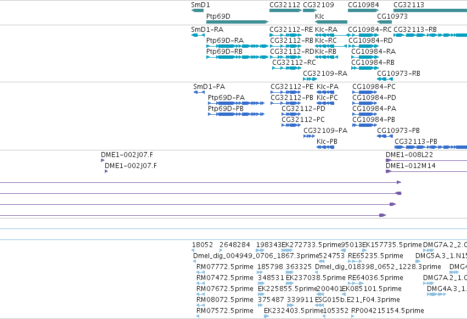
Task: Click transcript CG10984-RD
Action: pyautogui.click(x=370, y=41)
